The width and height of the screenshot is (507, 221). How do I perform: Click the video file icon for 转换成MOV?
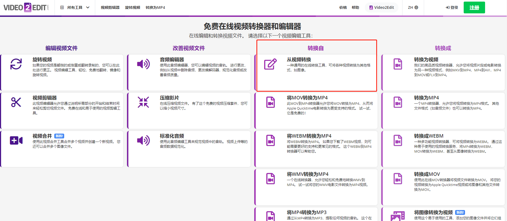398,179
